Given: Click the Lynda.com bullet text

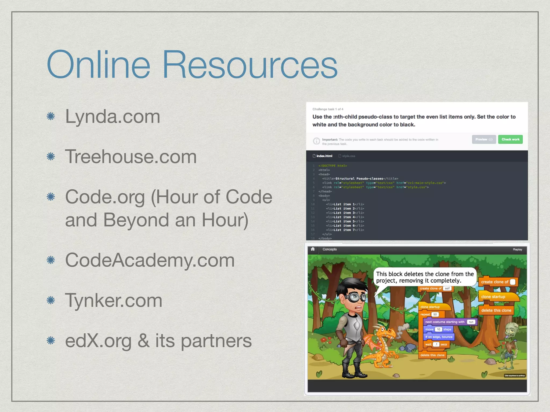Looking at the screenshot, I should click(x=113, y=117).
